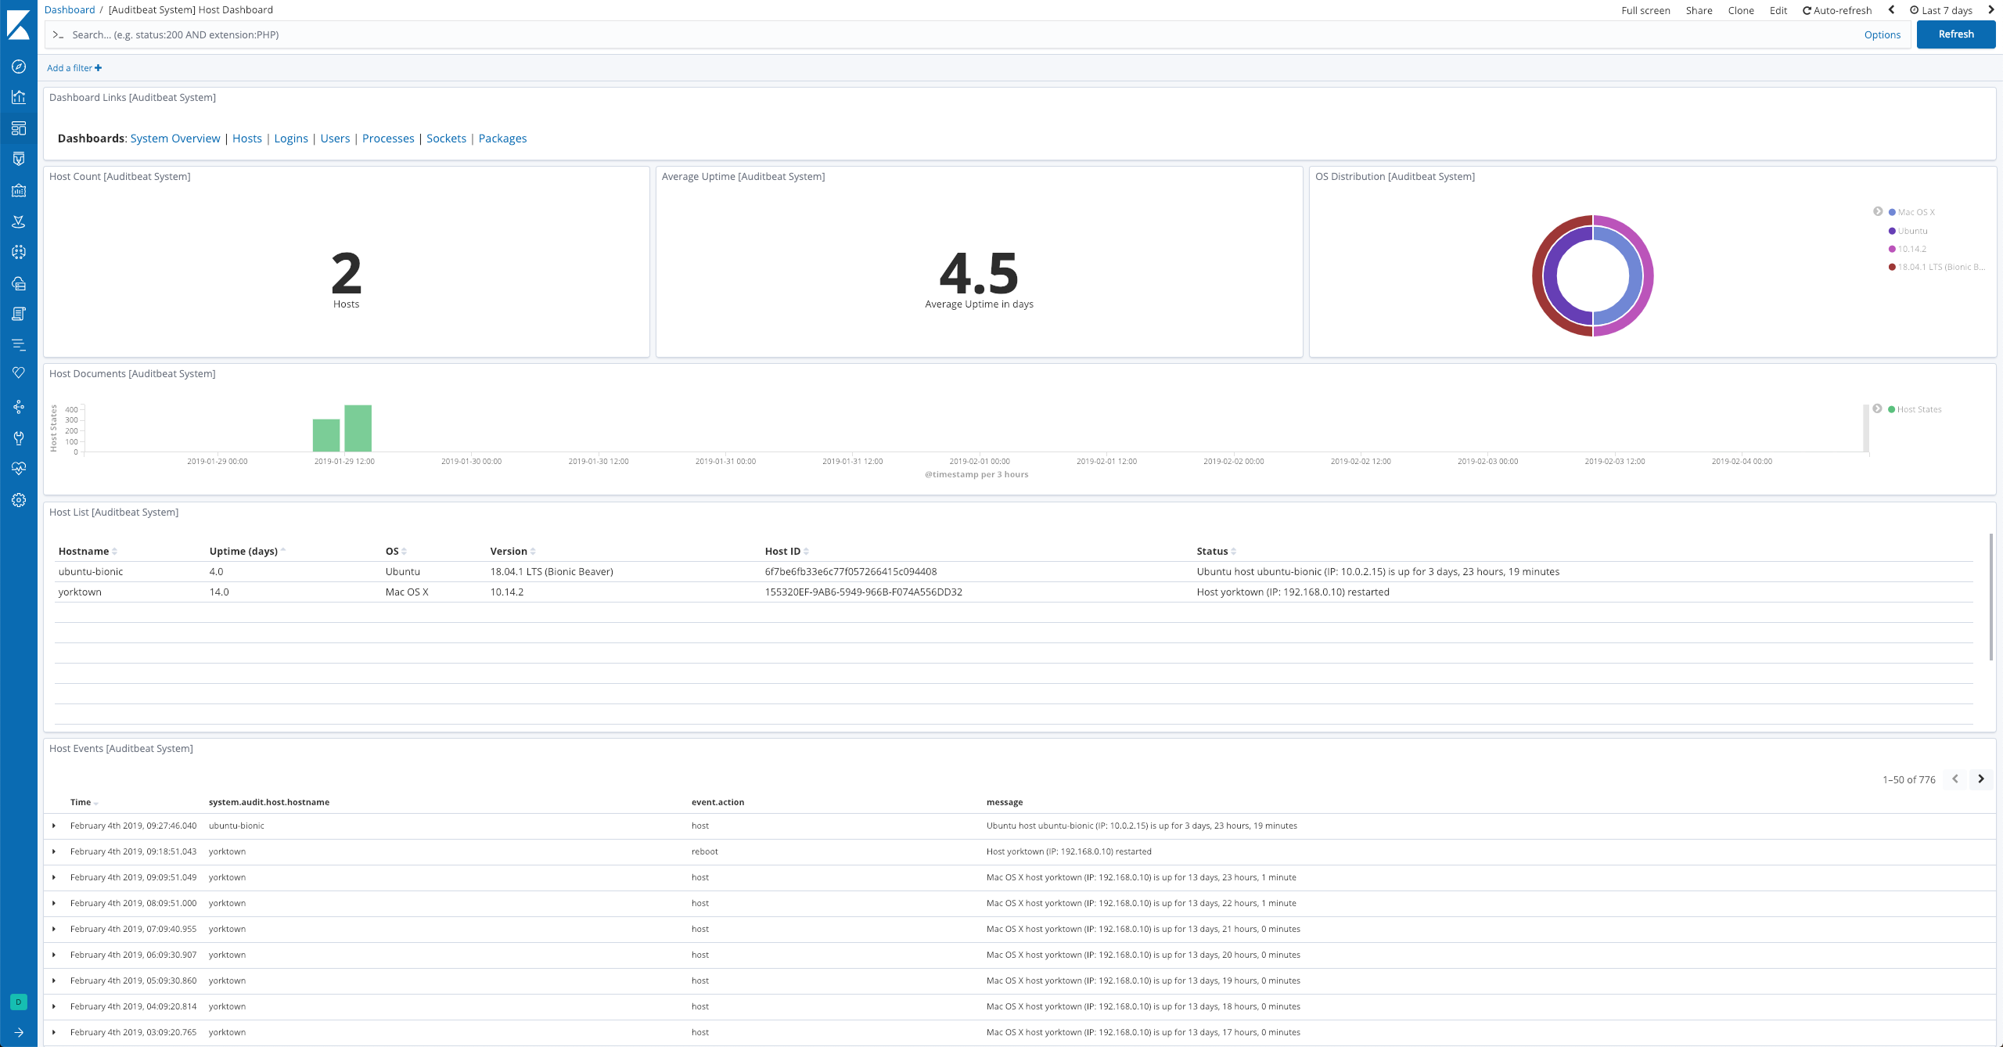Open the Discover compass icon in sidebar
2003x1047 pixels.
[19, 67]
